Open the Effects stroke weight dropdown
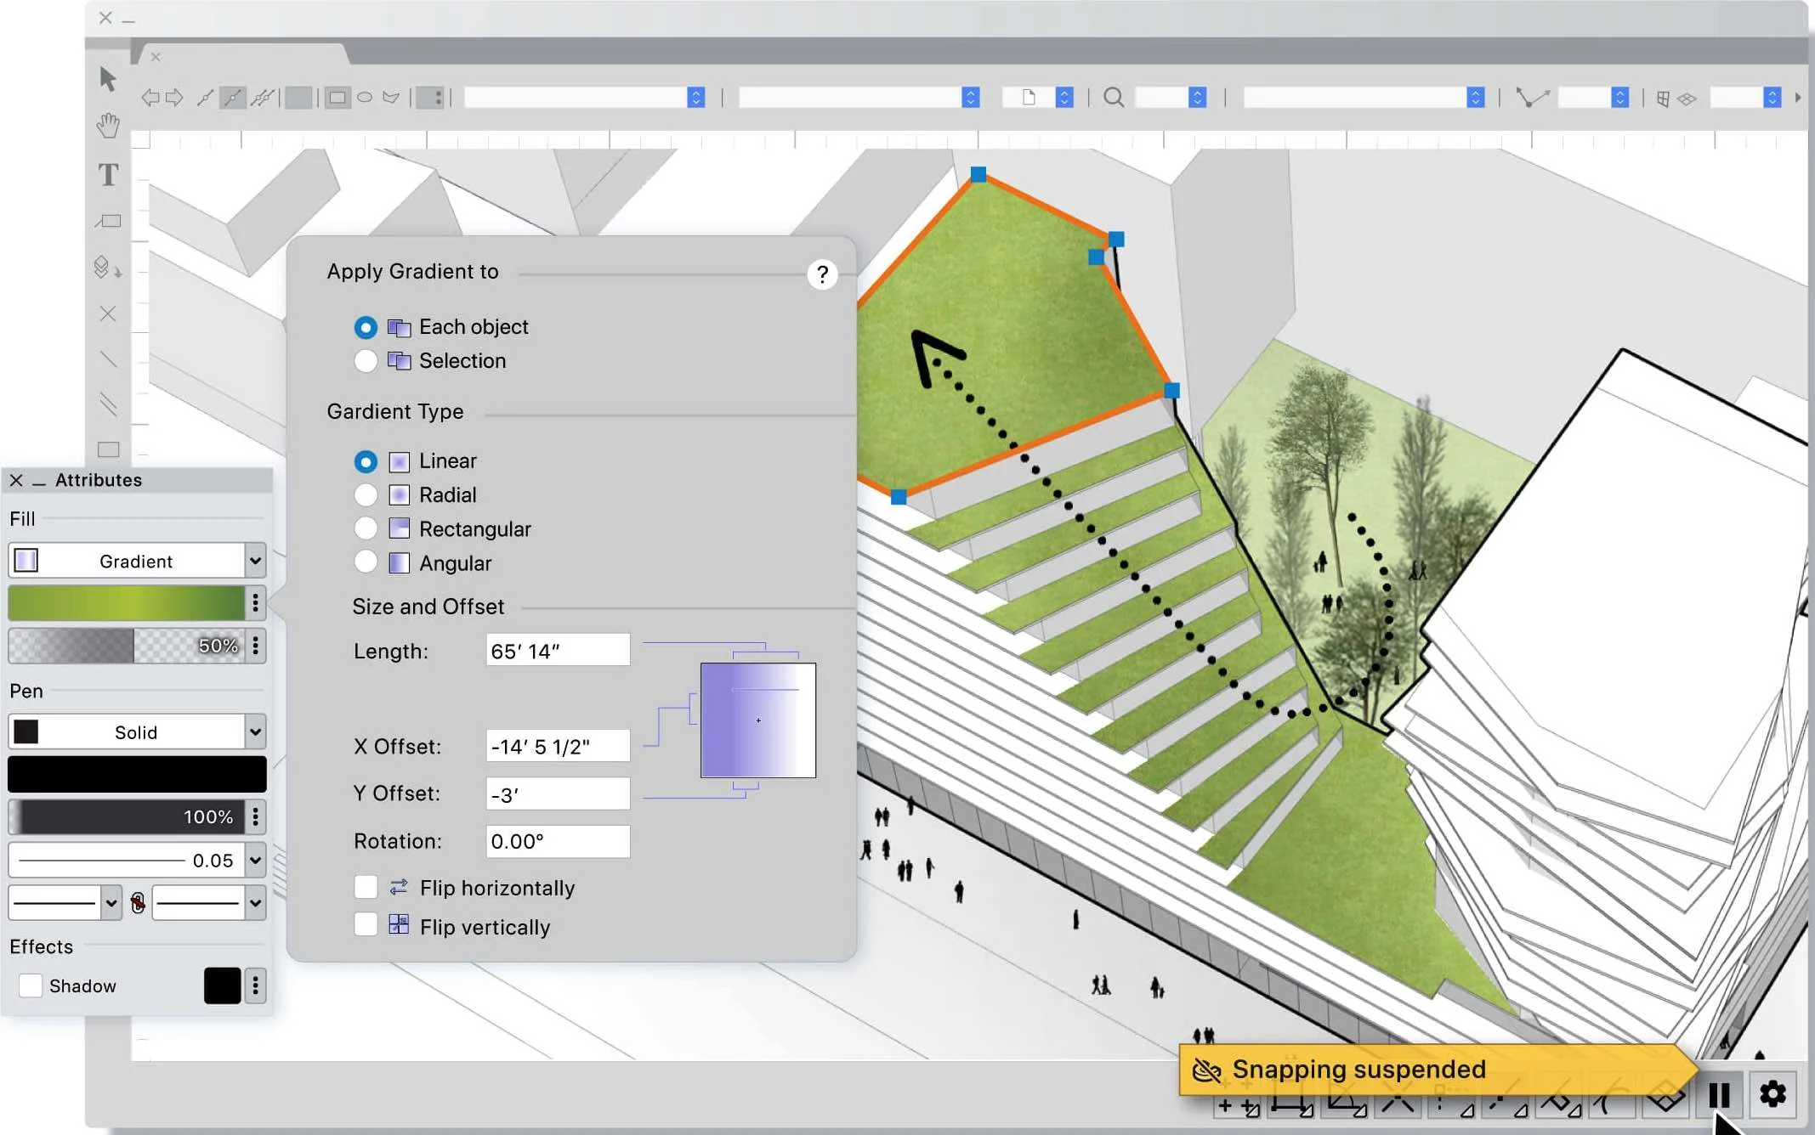The width and height of the screenshot is (1815, 1135). click(257, 859)
